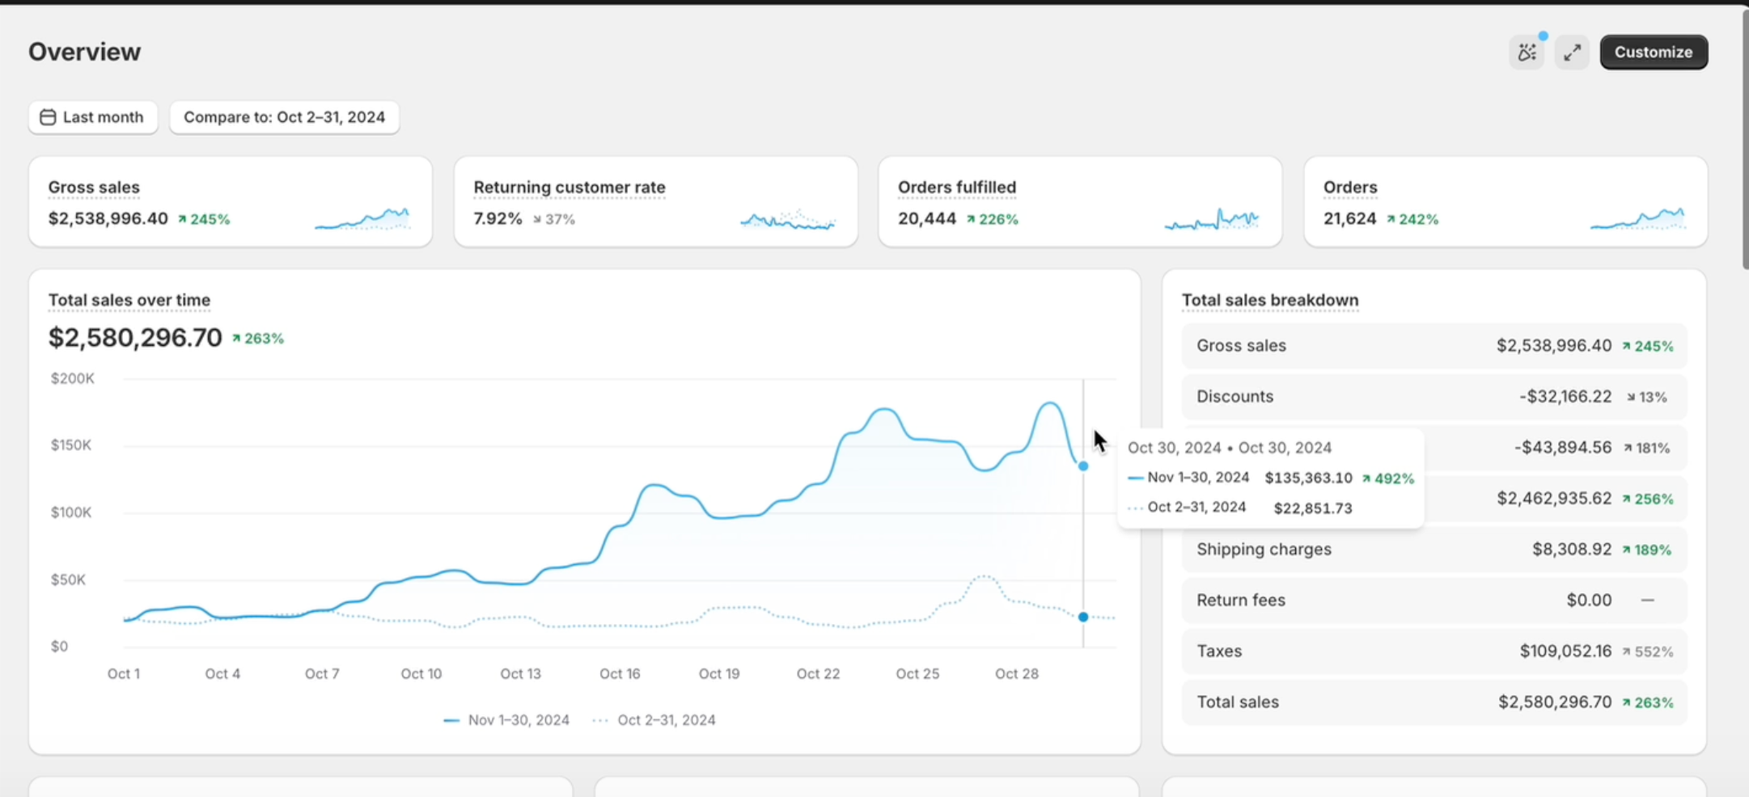
Task: Open the Gross sales metric details
Action: [94, 187]
